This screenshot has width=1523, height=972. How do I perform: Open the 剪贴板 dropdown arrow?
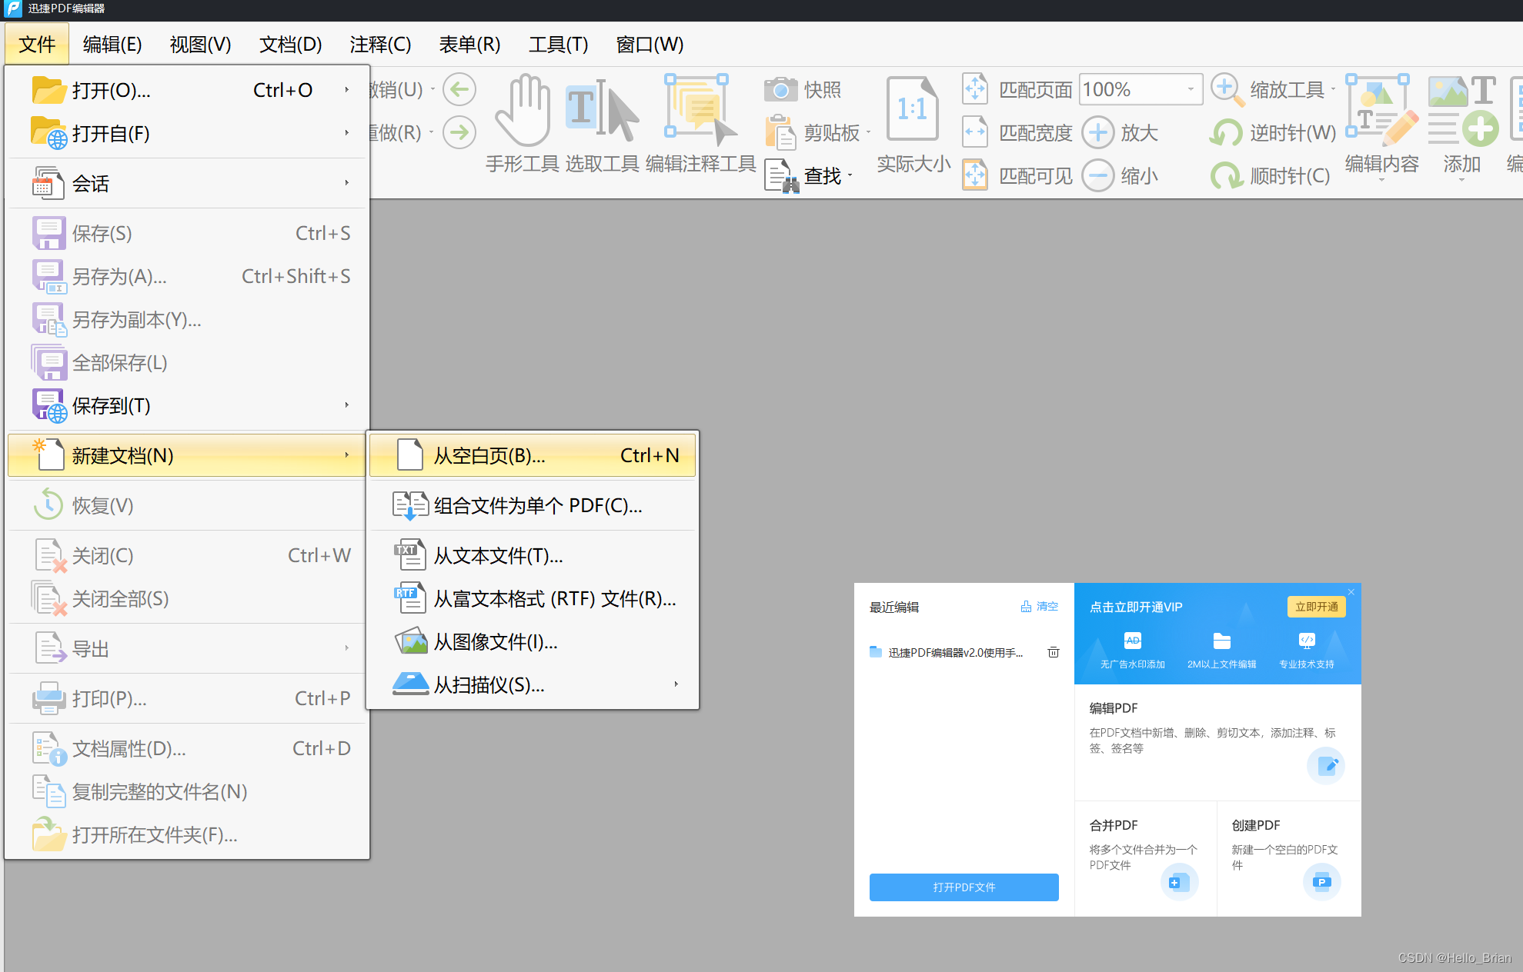coord(868,133)
